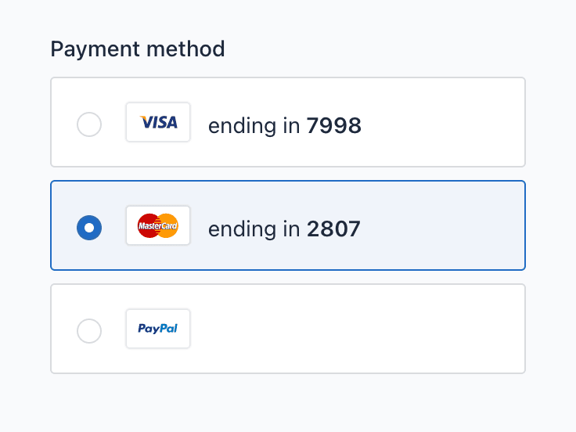Viewport: 576px width, 432px height.
Task: Click the MasterCard logo icon
Action: (x=158, y=225)
